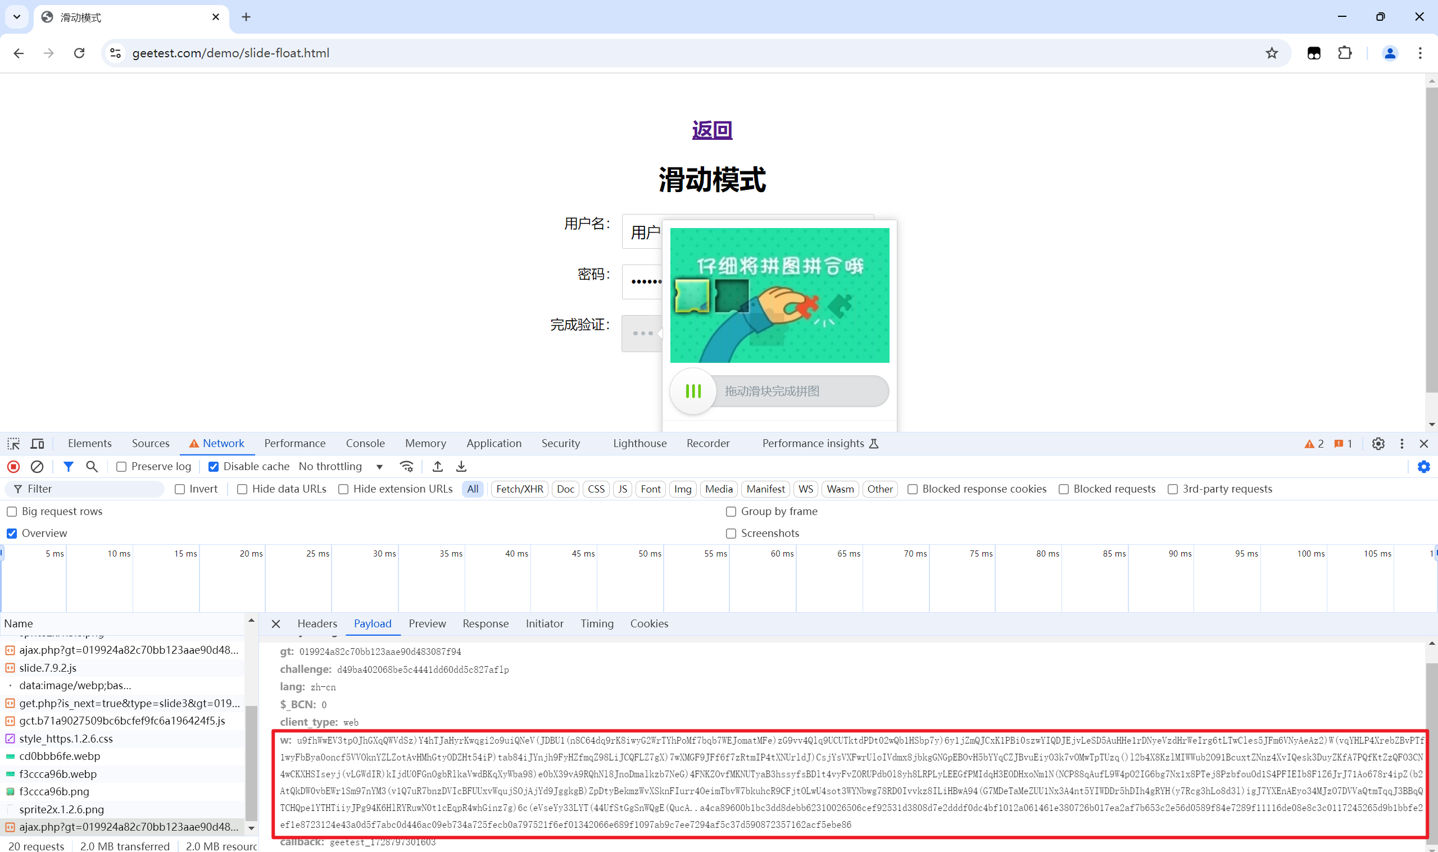Expand the No throttling dropdown
This screenshot has width=1438, height=852.
[379, 467]
